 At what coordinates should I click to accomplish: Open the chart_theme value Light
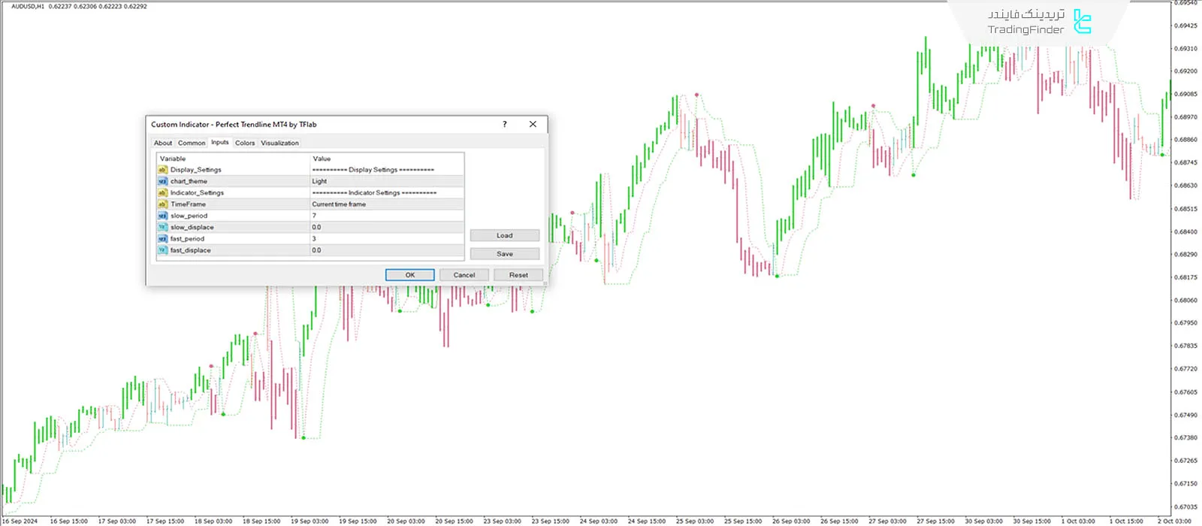tap(387, 181)
